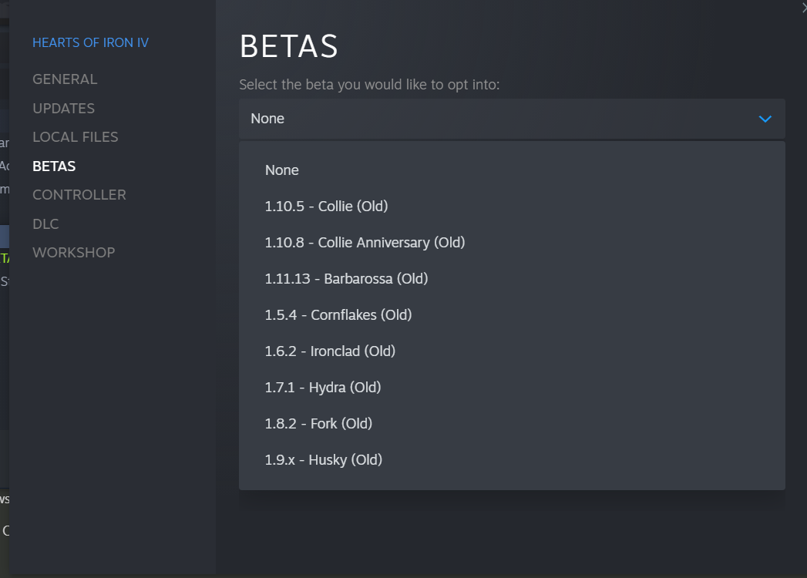Show the DLC tab

click(x=45, y=224)
